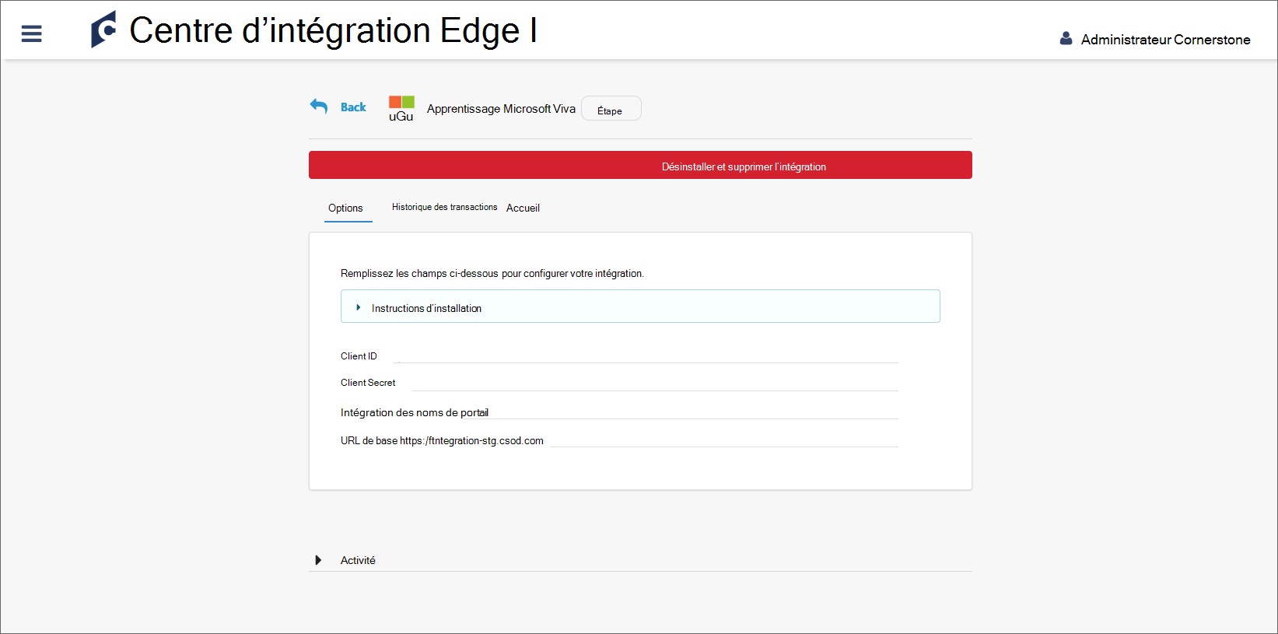Click Administrateur Cornerstone user name
1278x634 pixels.
point(1165,40)
